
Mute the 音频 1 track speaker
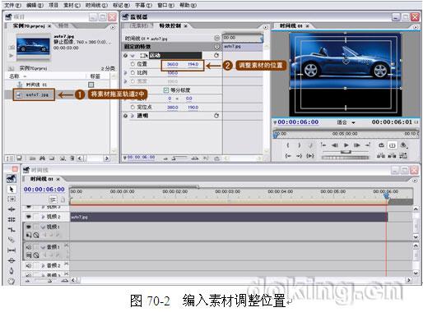[28, 247]
